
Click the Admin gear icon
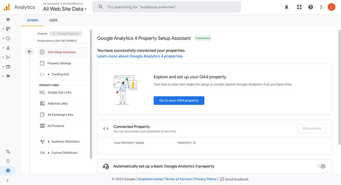(x=8, y=171)
